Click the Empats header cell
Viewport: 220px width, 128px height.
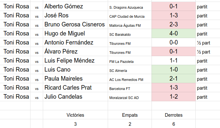tap(130, 115)
